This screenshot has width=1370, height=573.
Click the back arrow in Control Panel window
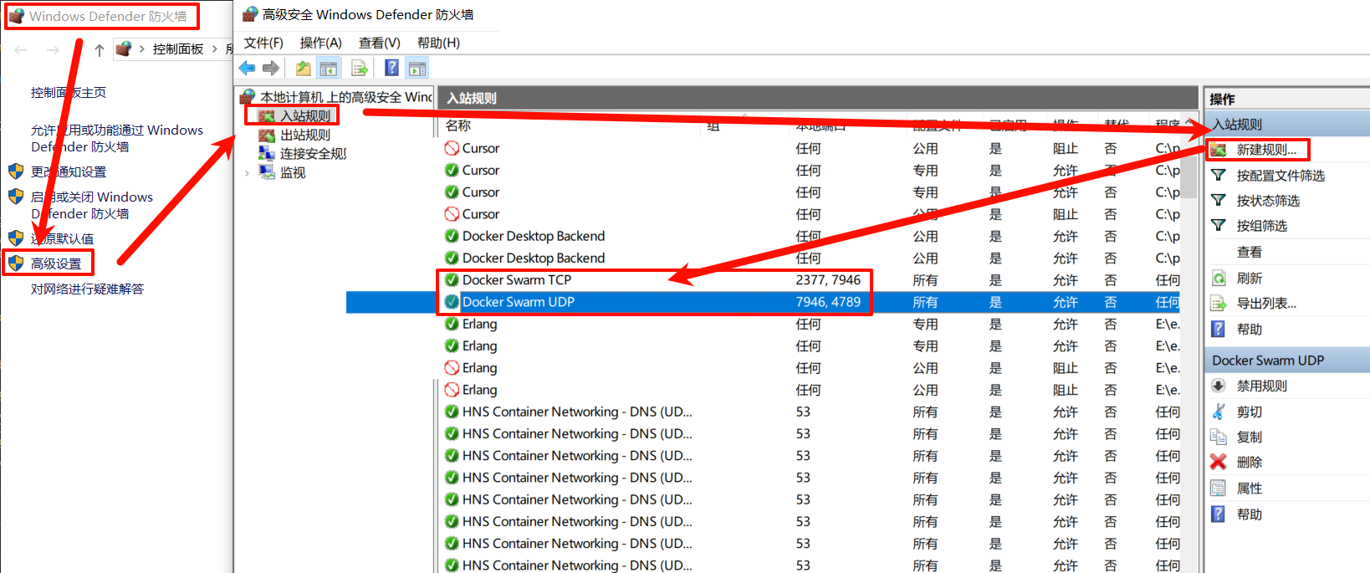(21, 50)
